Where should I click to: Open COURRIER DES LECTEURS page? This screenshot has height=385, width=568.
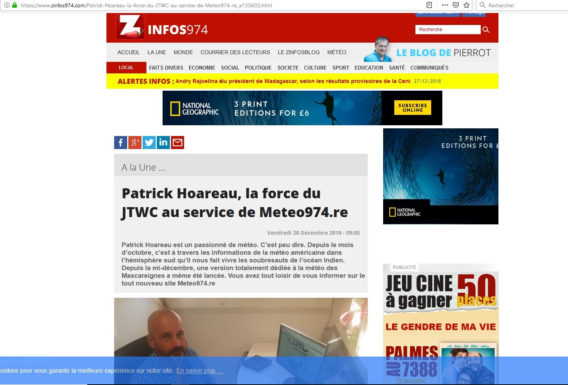[x=235, y=52]
